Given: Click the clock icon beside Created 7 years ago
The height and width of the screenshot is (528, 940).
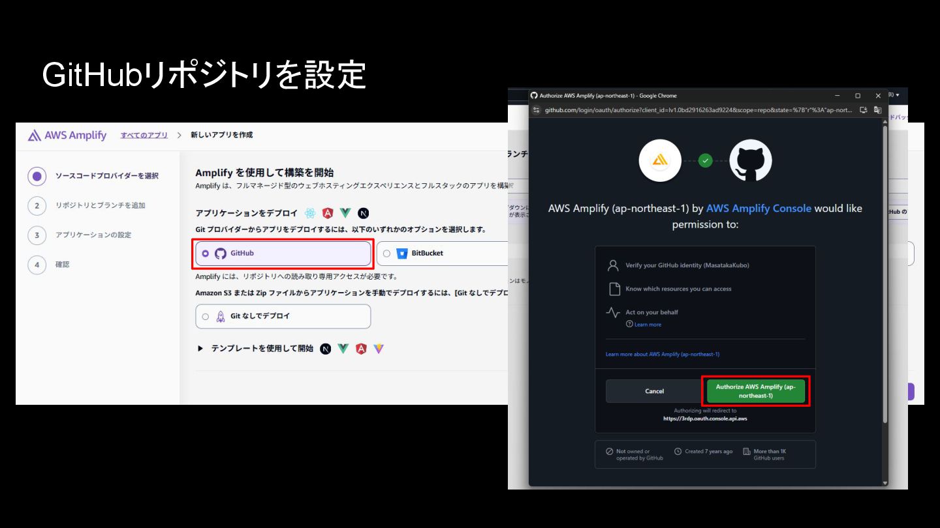Looking at the screenshot, I should click(678, 451).
